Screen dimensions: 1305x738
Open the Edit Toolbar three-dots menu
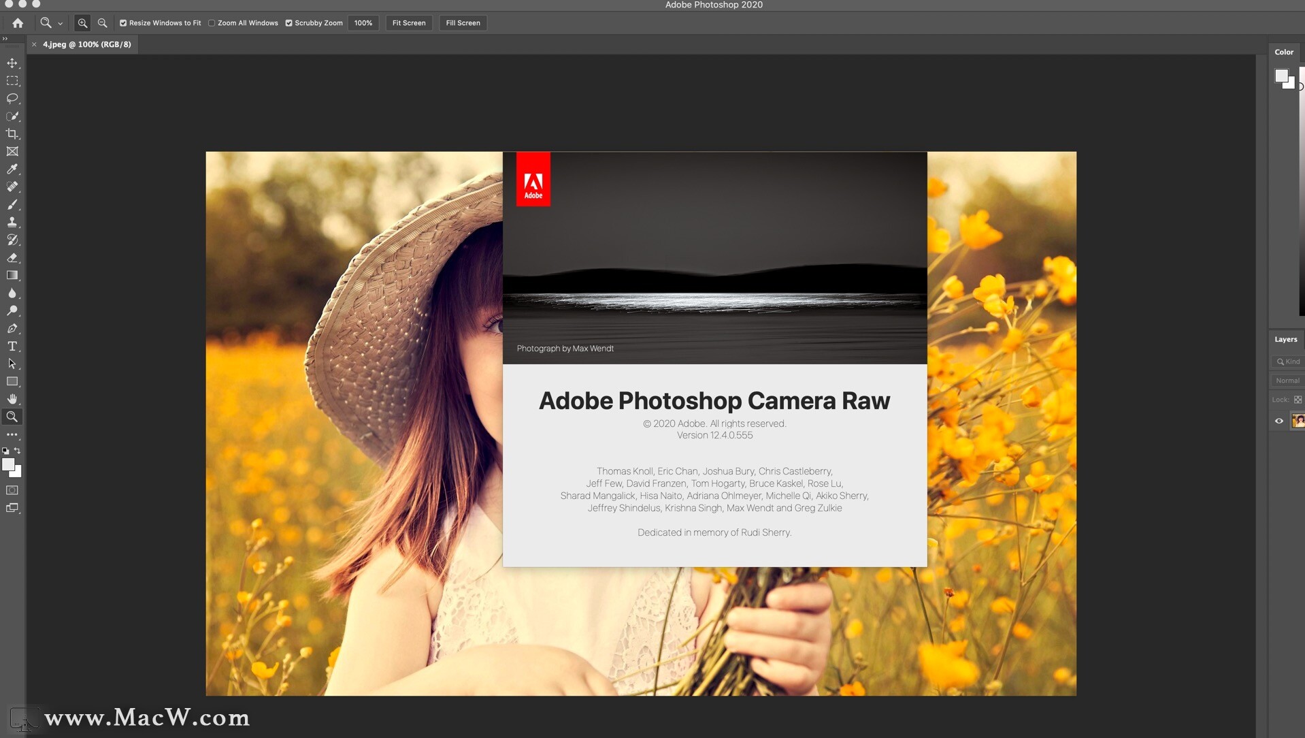12,434
